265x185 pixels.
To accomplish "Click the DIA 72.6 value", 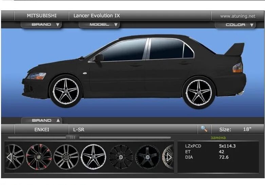I will (224, 157).
